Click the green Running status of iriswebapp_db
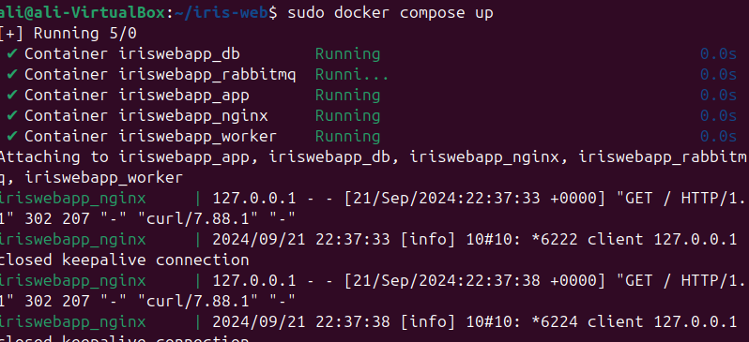Viewport: 749px width, 342px height. click(347, 54)
